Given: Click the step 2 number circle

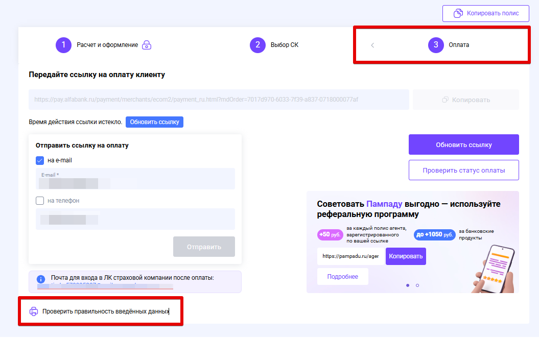Looking at the screenshot, I should [257, 45].
